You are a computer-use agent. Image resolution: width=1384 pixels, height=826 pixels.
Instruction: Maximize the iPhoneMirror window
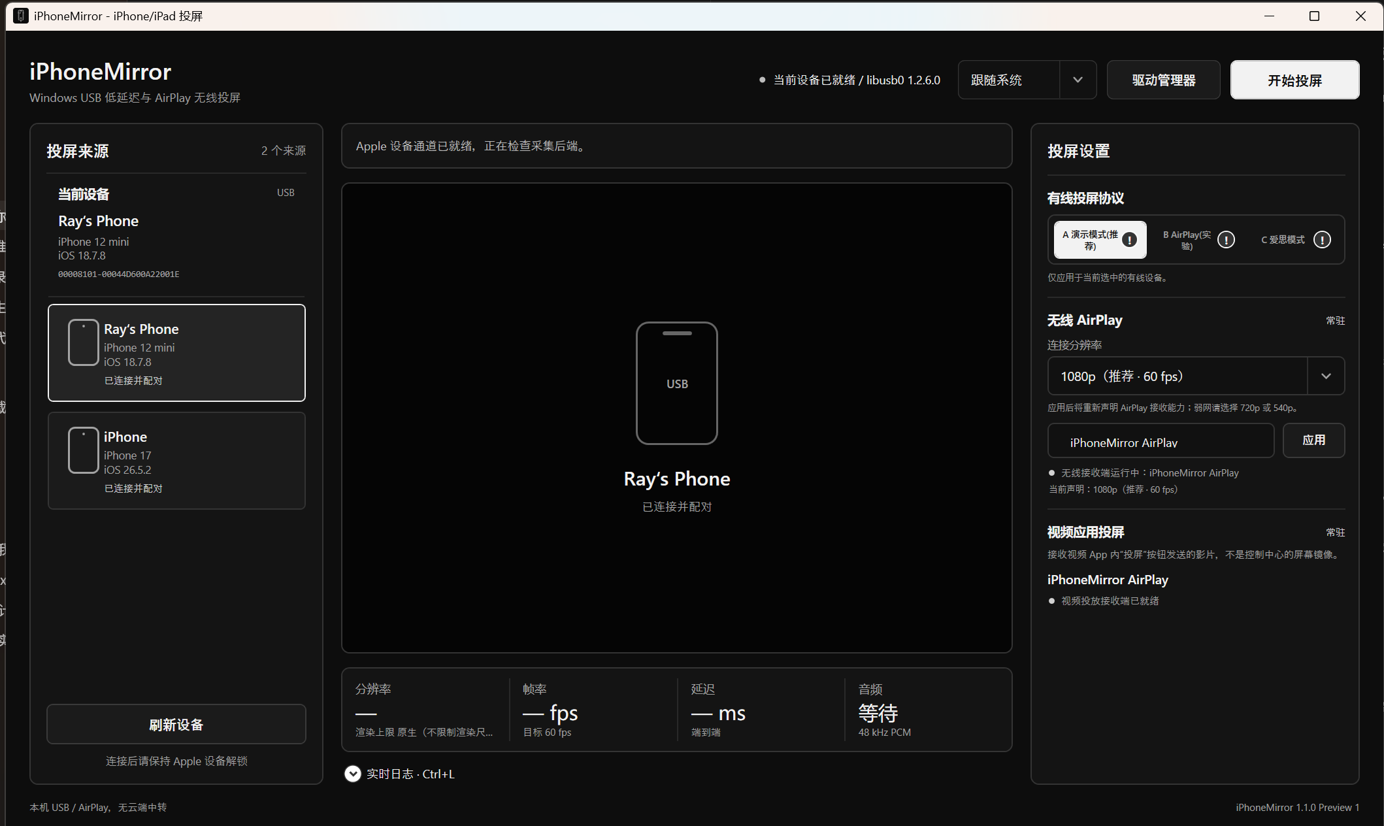1315,16
